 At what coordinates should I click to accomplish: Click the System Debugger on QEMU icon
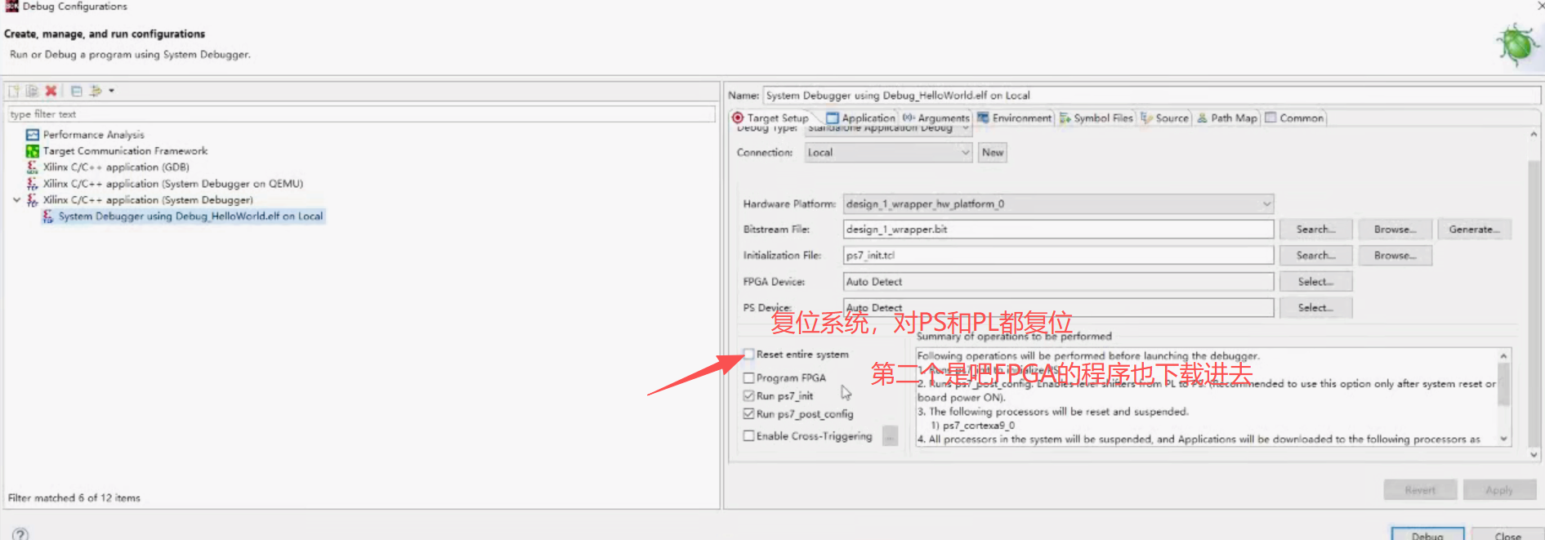coord(32,184)
